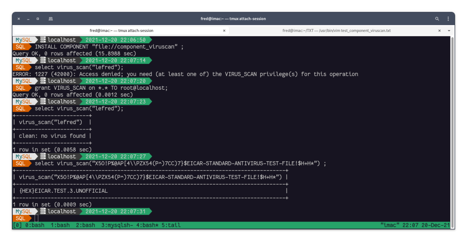Click the EICAR select virus_scan command line
Screen dimensions: 467x241
181,164
